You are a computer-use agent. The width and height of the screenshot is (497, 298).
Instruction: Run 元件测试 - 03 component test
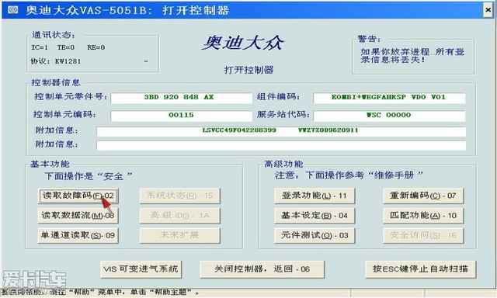pyautogui.click(x=315, y=236)
